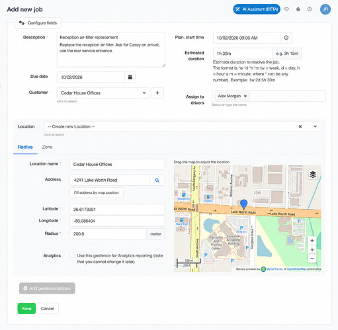Click the Due date input field
This screenshot has height=330, width=338.
91,77
